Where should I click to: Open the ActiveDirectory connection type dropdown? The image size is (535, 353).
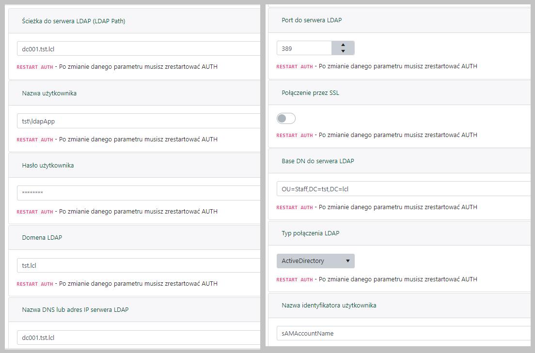pyautogui.click(x=315, y=261)
